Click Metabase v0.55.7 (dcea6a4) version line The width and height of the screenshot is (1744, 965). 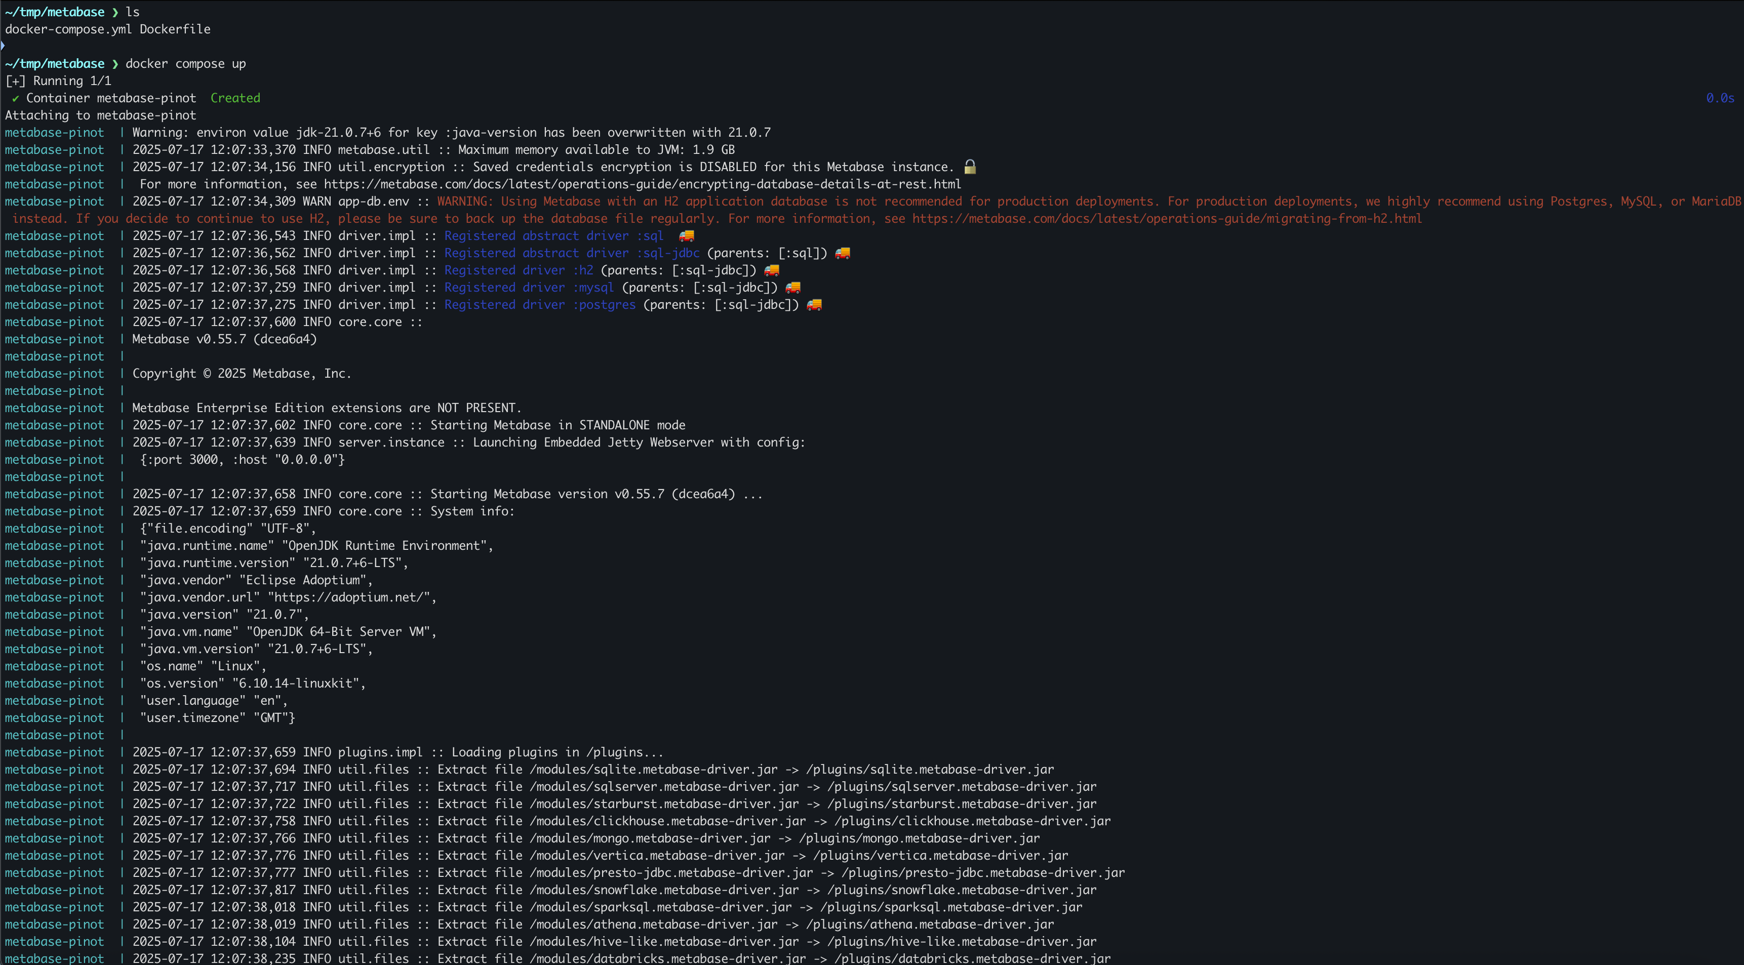(224, 339)
